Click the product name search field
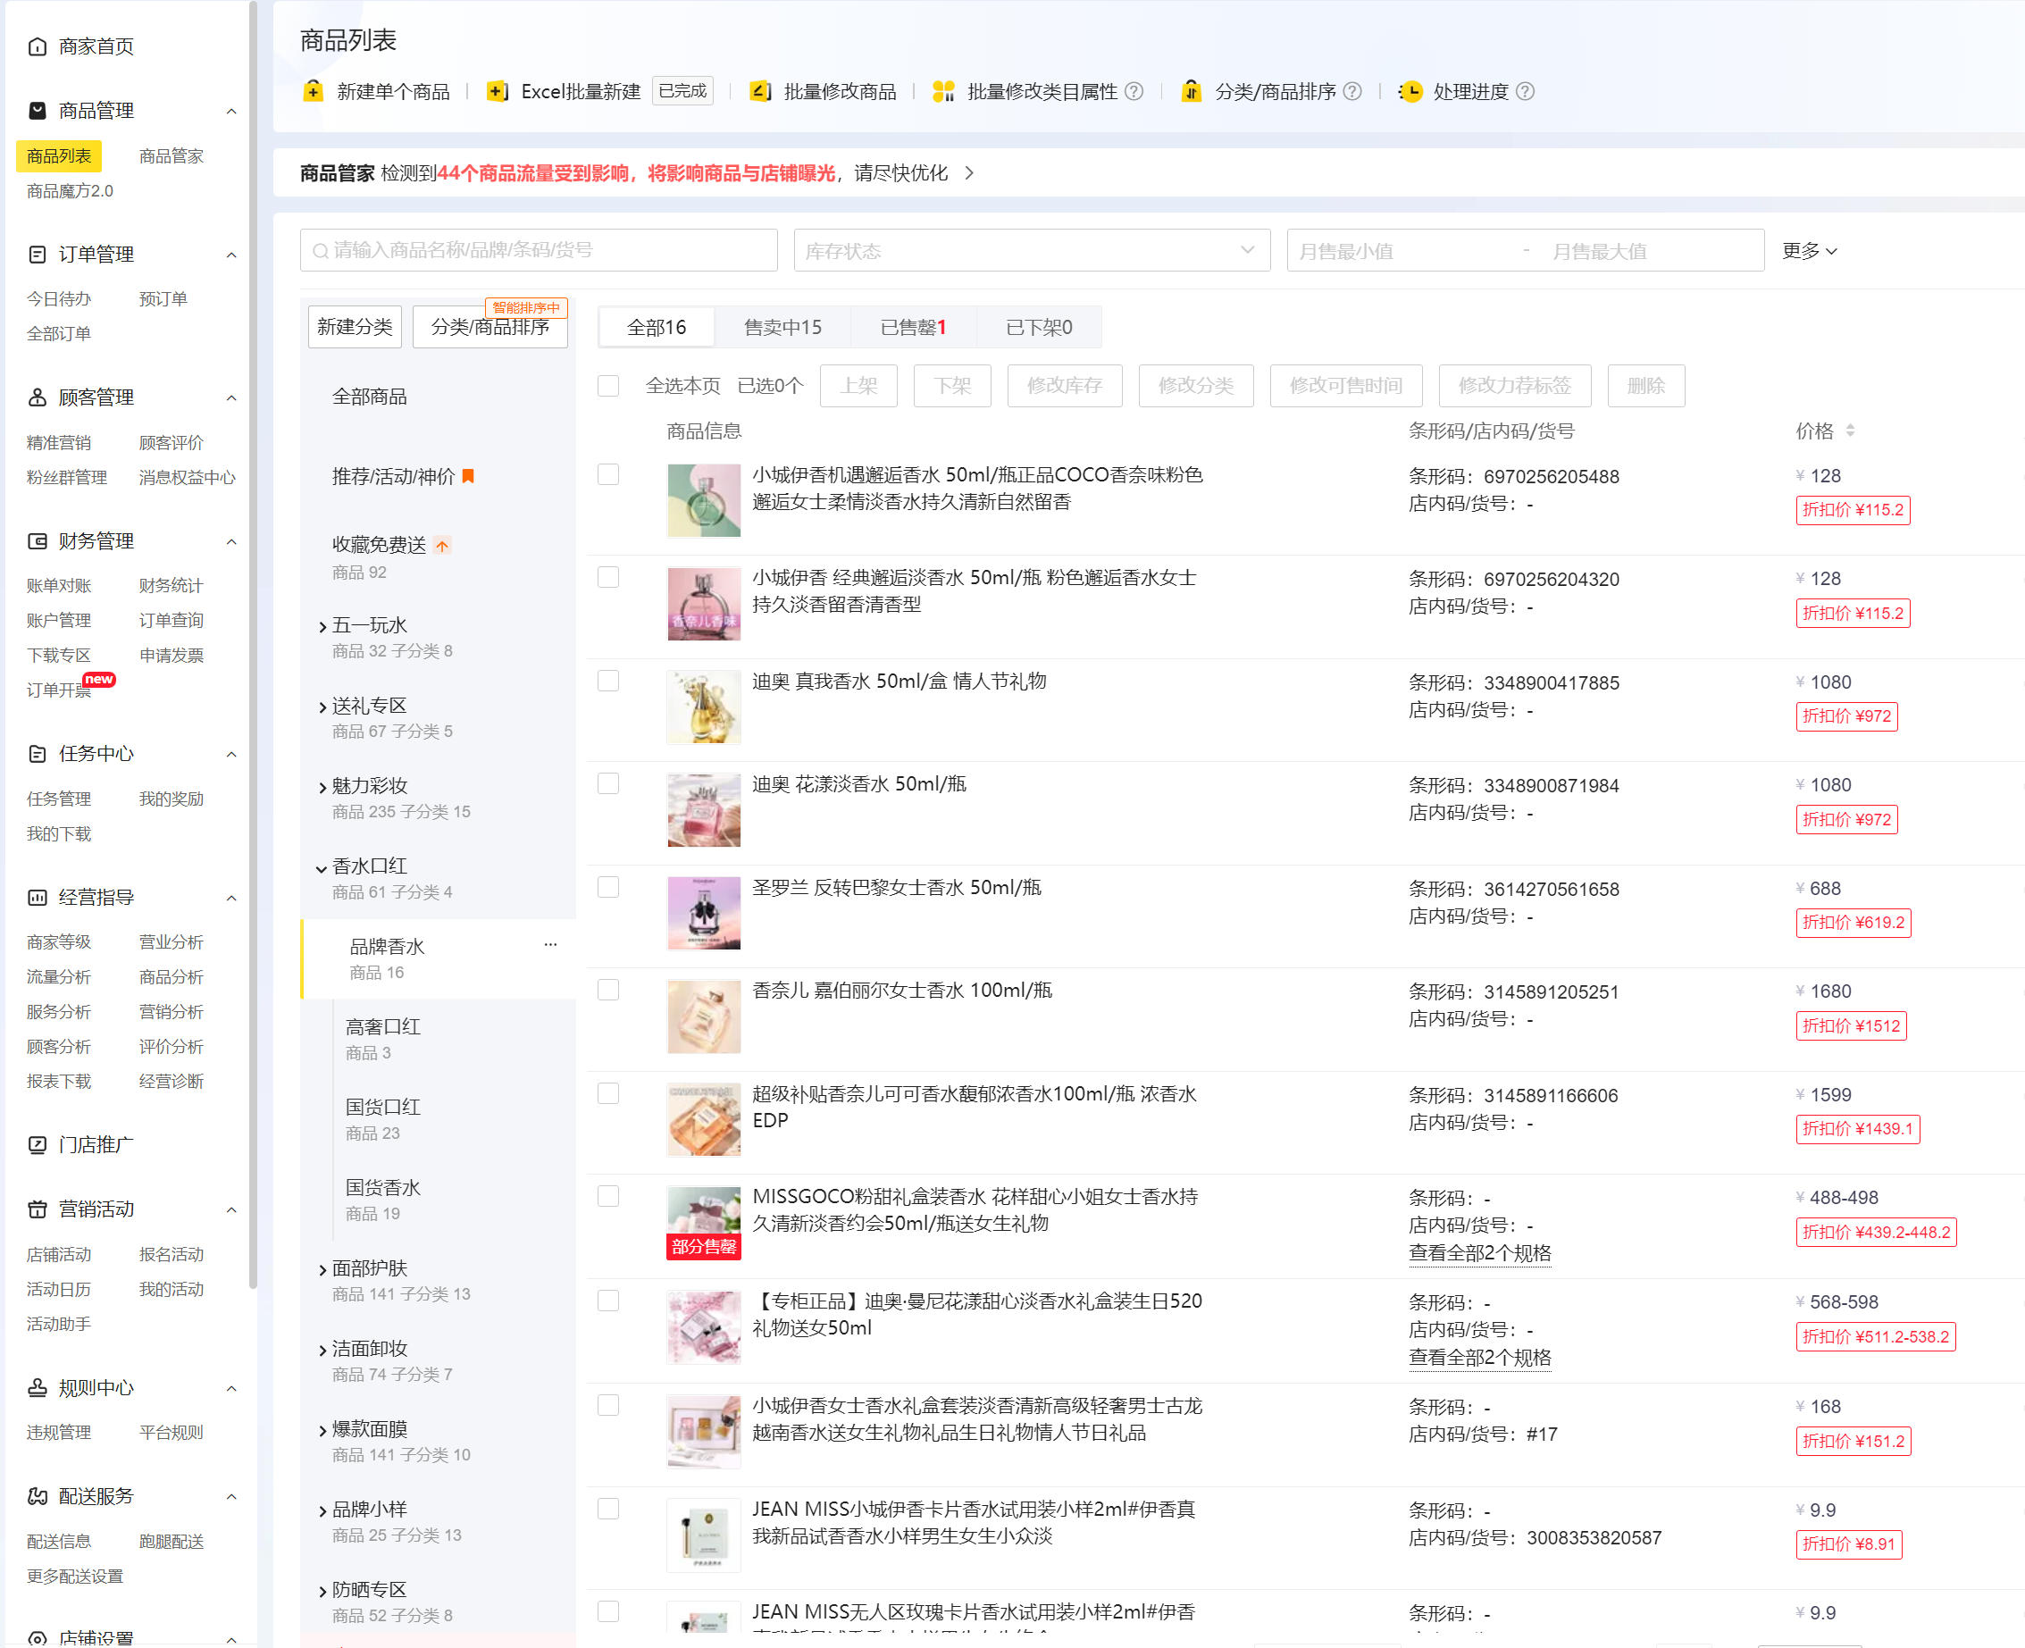 coord(540,251)
